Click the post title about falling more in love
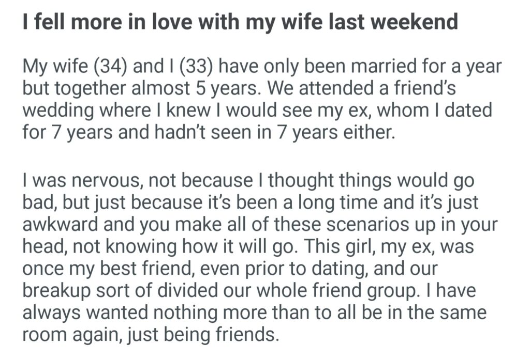The height and width of the screenshot is (360, 530). [x=240, y=22]
